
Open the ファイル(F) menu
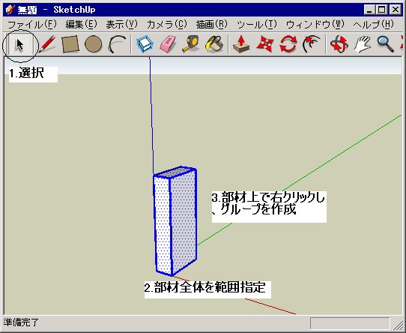[32, 25]
